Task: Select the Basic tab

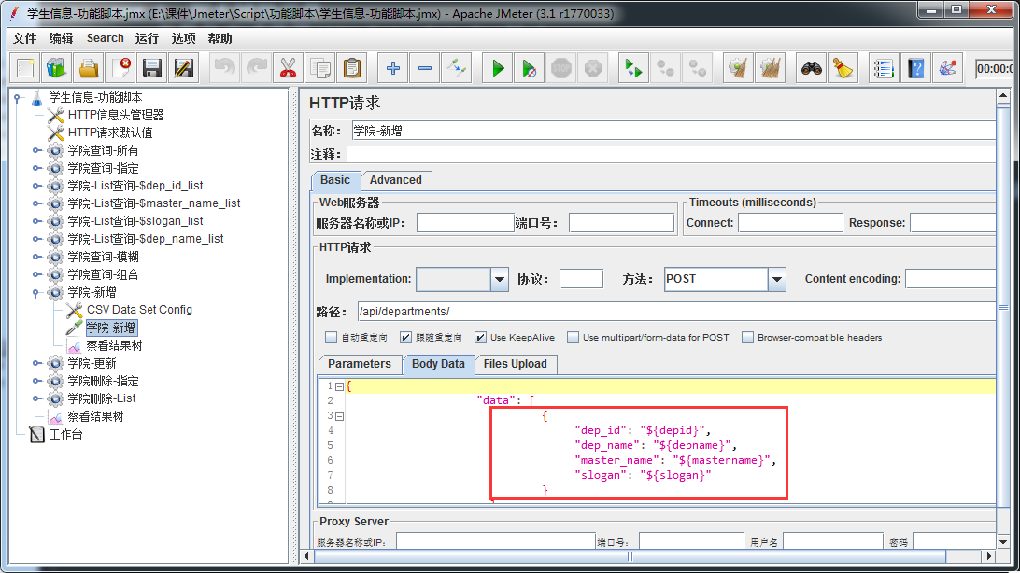Action: click(x=335, y=180)
